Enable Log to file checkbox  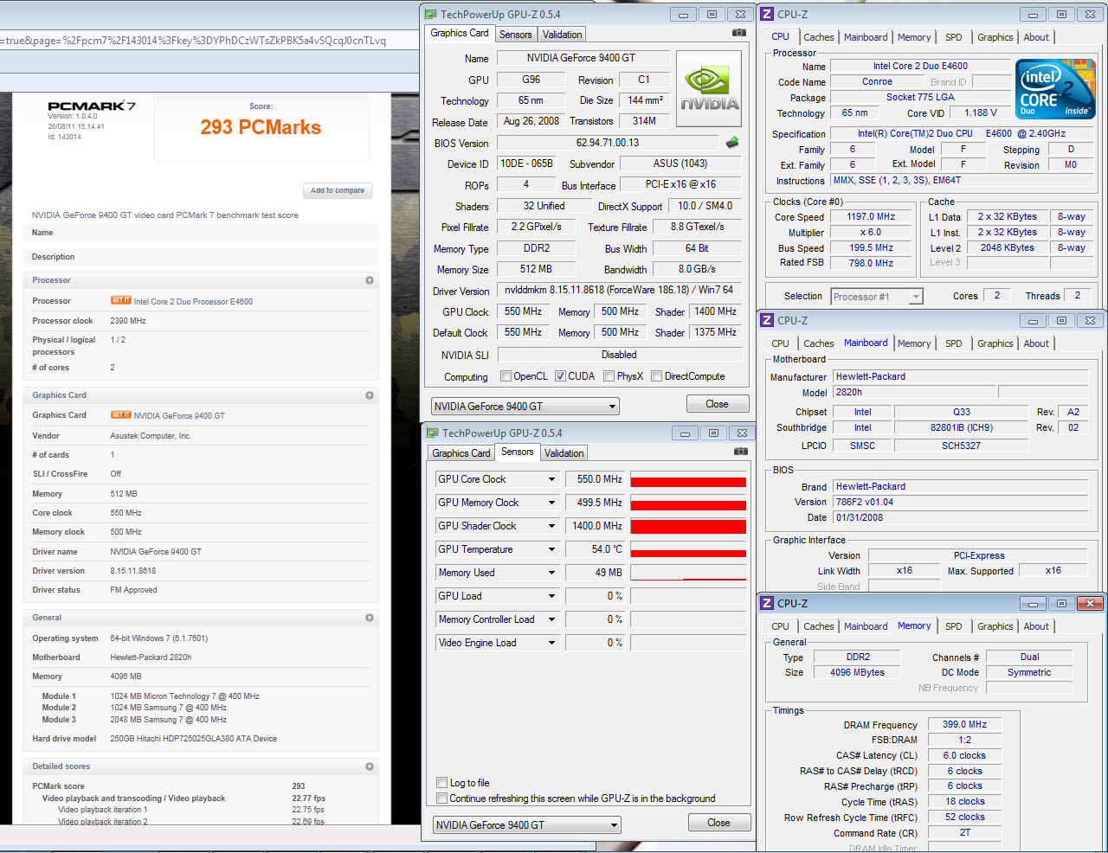tap(442, 783)
